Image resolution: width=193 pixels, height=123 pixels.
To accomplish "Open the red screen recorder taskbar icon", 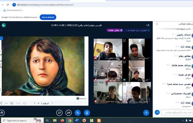I will tap(84, 120).
